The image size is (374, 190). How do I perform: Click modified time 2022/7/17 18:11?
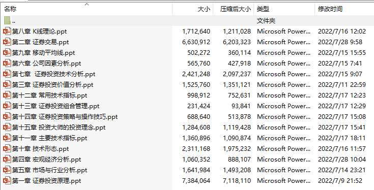point(341,138)
